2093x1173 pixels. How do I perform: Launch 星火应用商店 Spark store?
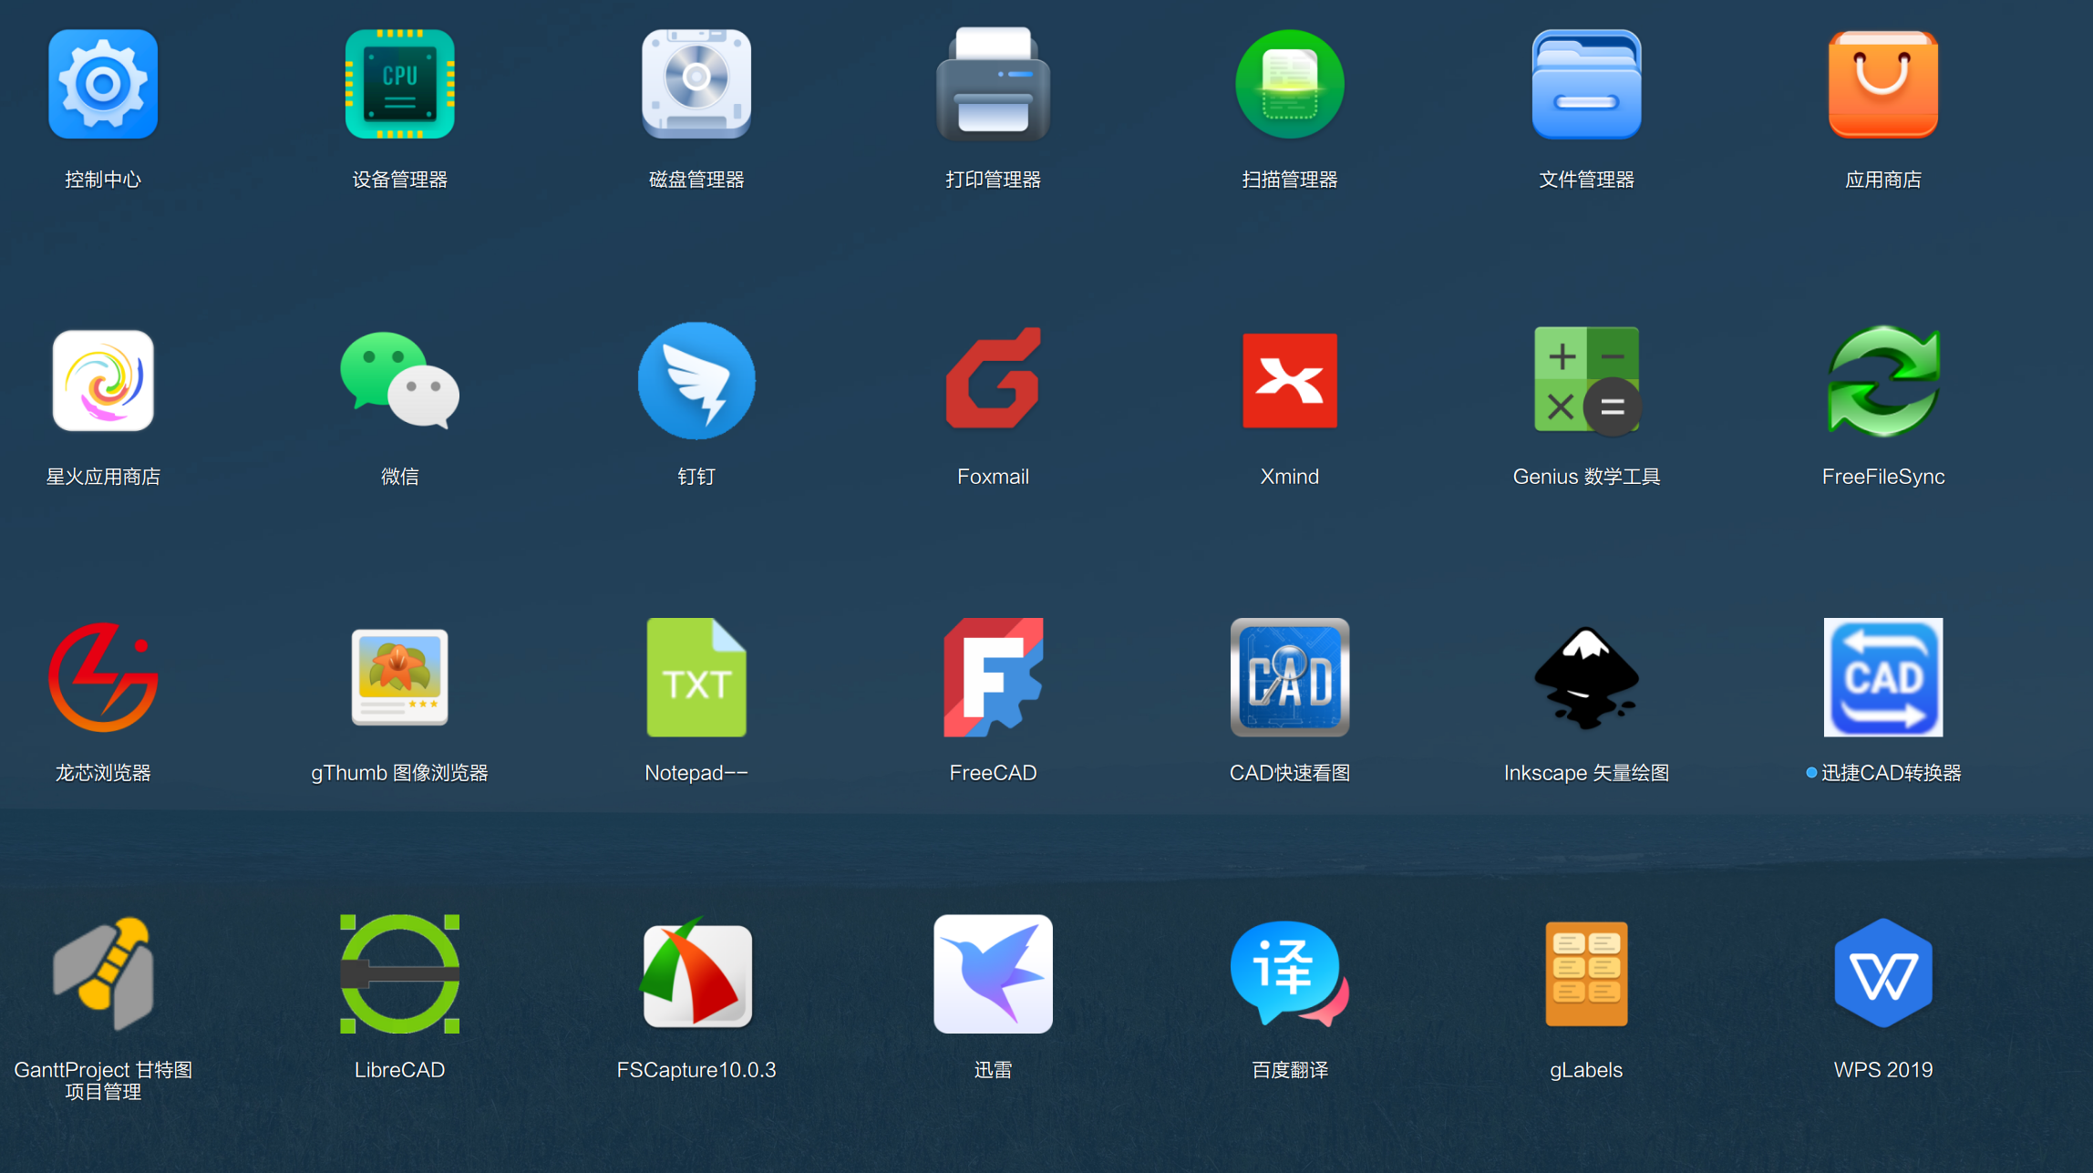103,380
